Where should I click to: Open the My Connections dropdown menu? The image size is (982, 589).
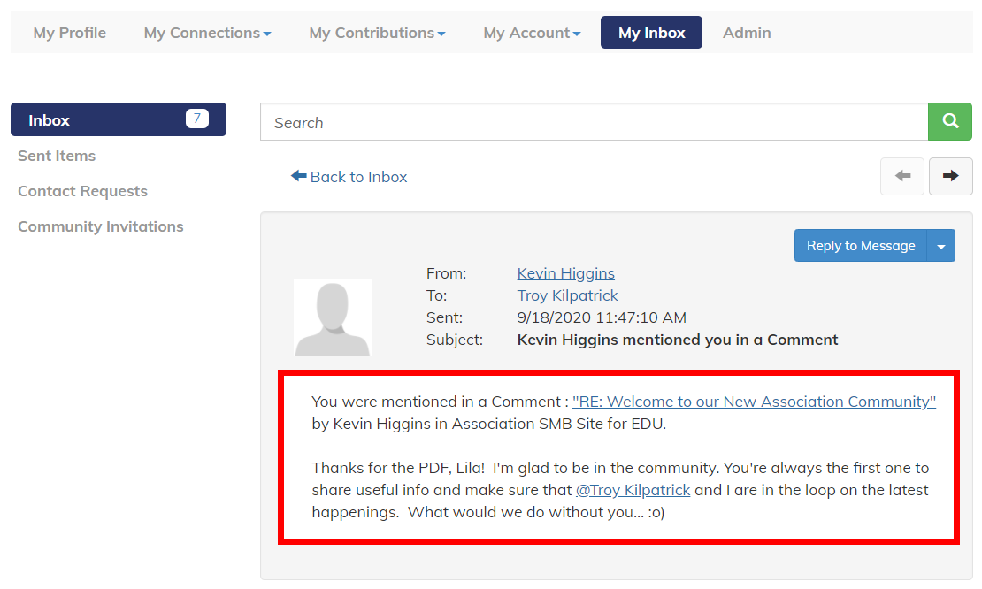tap(207, 33)
